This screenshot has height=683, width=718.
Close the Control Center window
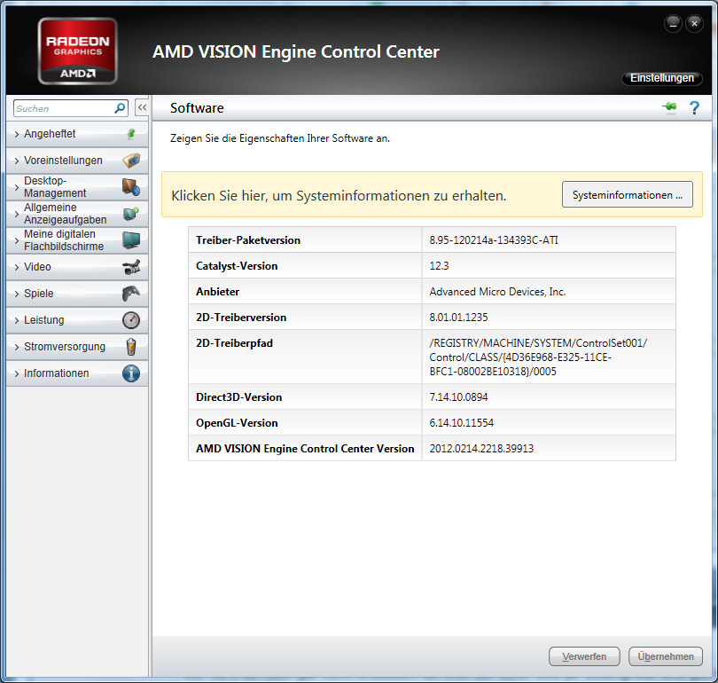click(694, 24)
